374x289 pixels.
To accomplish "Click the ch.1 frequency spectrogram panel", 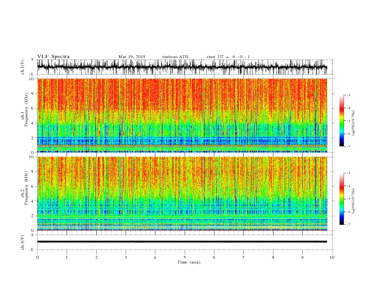I will 182,115.
